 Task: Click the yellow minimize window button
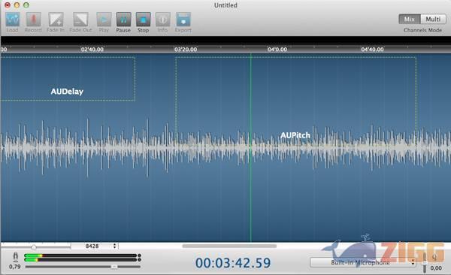17,5
